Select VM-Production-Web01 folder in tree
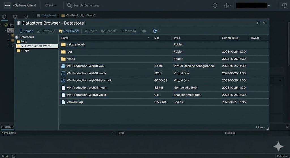Screen dimensions: 290x158 click(x=37, y=46)
